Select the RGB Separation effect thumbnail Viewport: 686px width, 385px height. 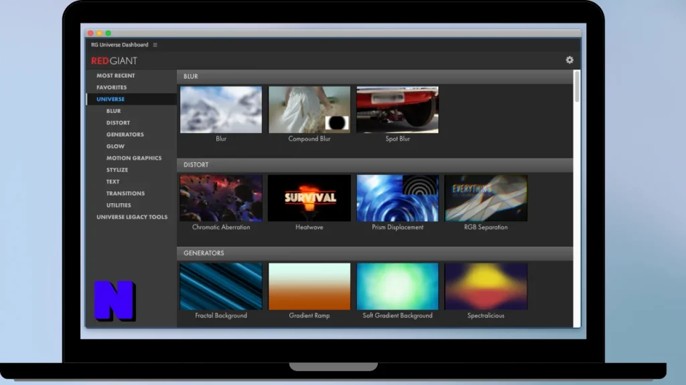(x=486, y=198)
